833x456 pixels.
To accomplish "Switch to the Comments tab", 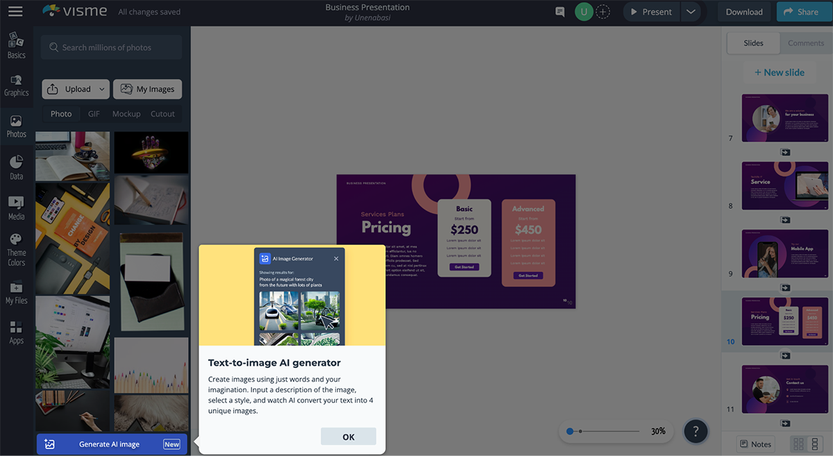I will pos(805,43).
